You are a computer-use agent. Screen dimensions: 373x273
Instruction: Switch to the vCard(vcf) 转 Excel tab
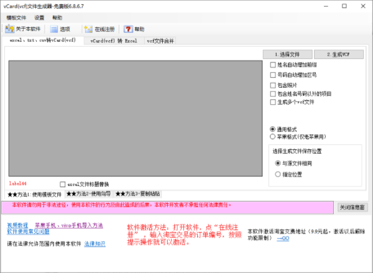coord(113,41)
